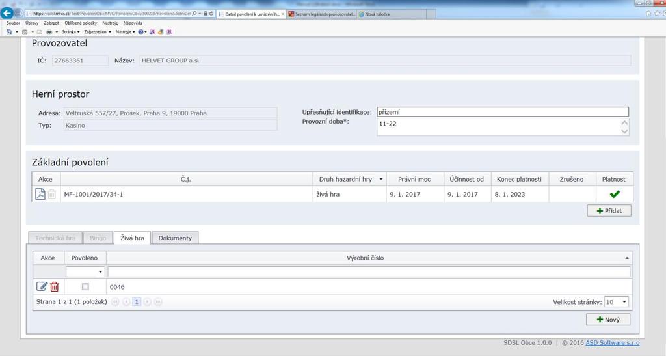Click the browser forward arrow
This screenshot has height=356, width=666.
(x=19, y=14)
